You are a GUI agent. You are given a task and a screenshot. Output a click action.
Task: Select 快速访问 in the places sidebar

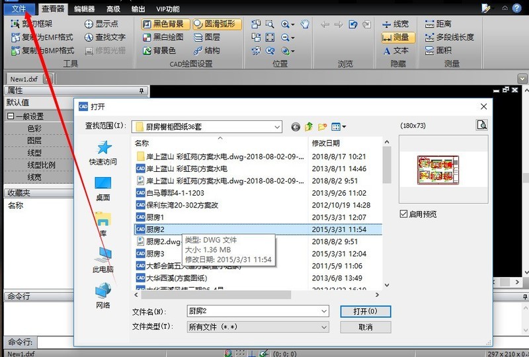(x=103, y=153)
